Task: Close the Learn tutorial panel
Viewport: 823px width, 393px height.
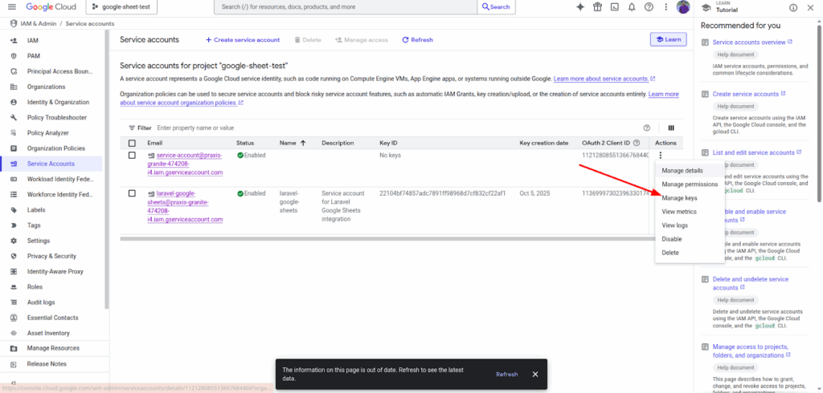Action: point(812,7)
